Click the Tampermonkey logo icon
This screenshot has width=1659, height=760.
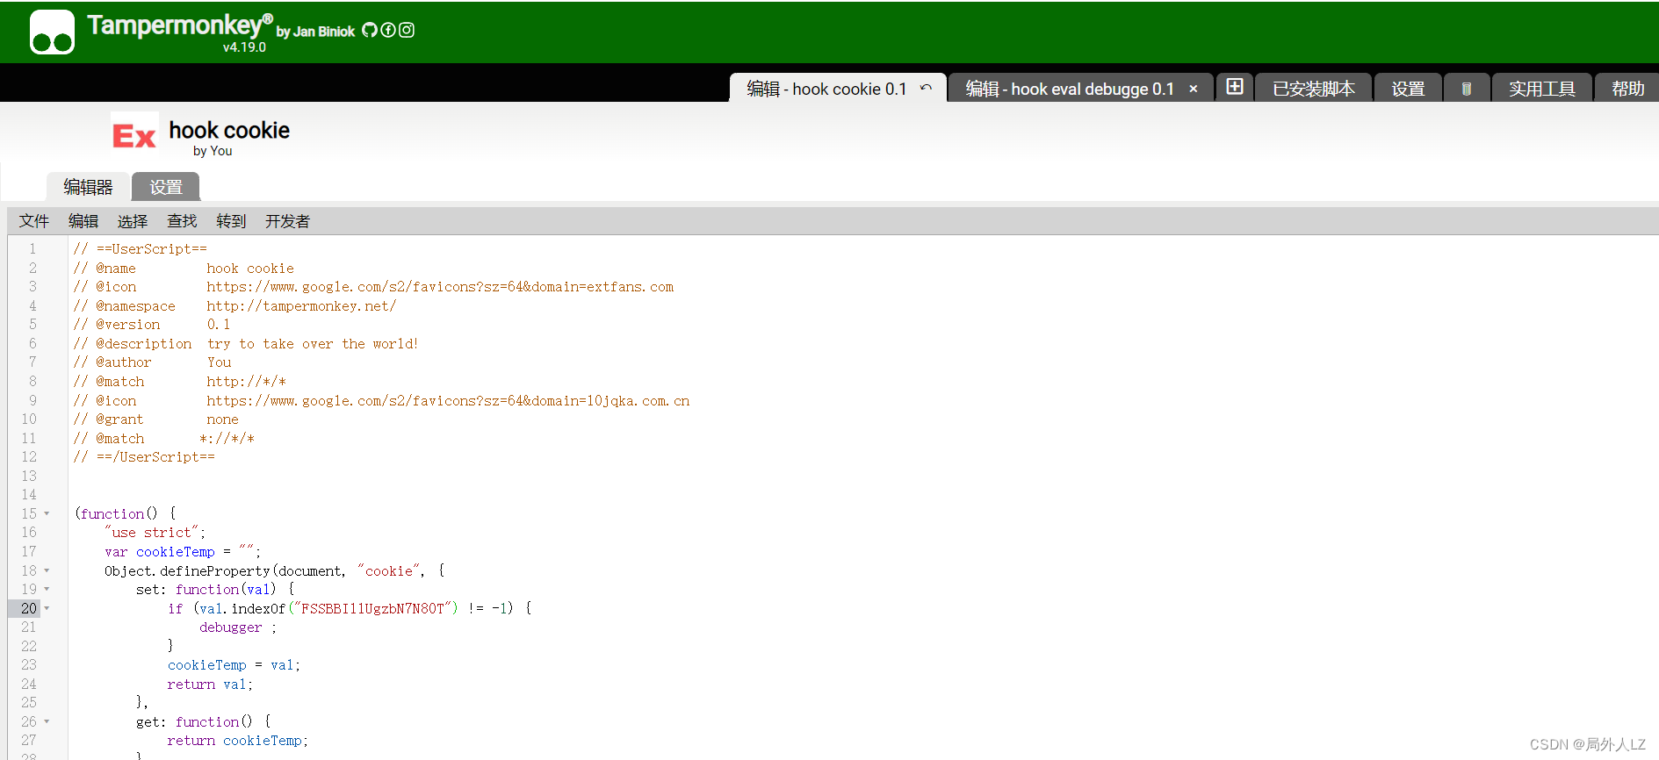(52, 32)
